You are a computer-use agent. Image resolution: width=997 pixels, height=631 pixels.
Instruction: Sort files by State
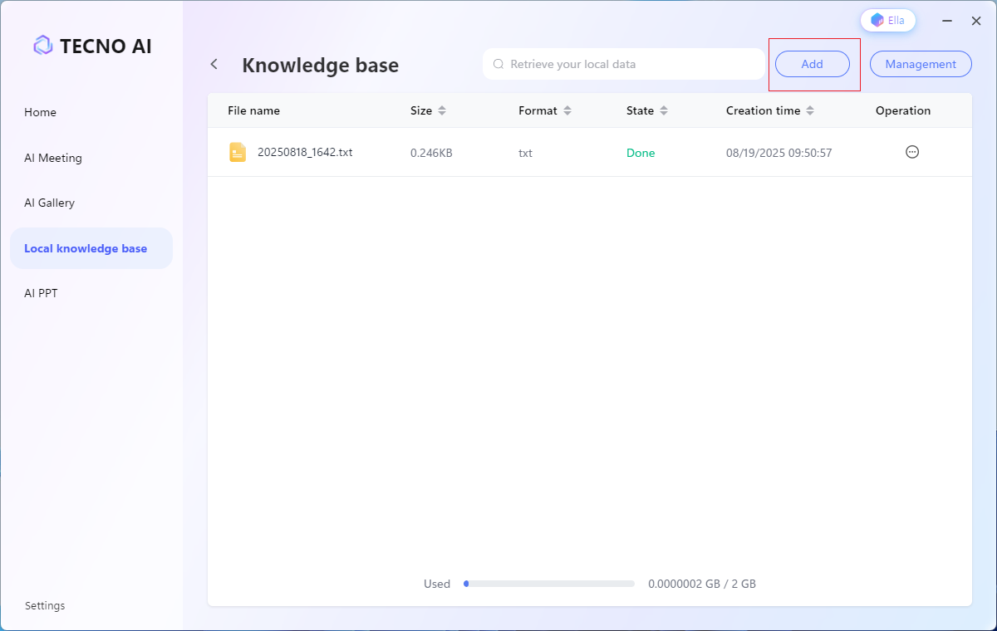[664, 110]
